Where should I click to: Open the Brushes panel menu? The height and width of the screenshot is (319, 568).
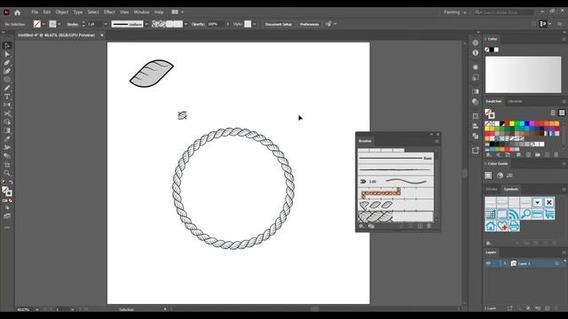(437, 141)
